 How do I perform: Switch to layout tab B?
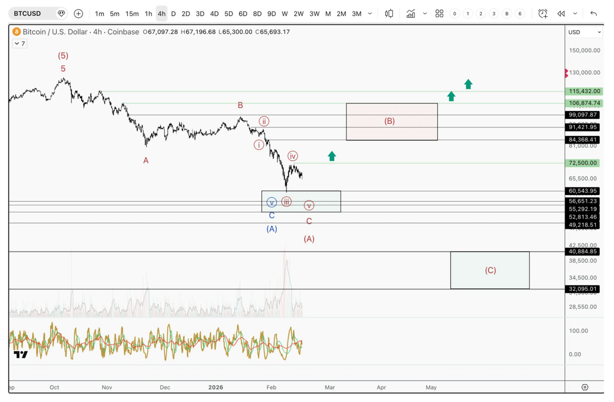click(507, 14)
